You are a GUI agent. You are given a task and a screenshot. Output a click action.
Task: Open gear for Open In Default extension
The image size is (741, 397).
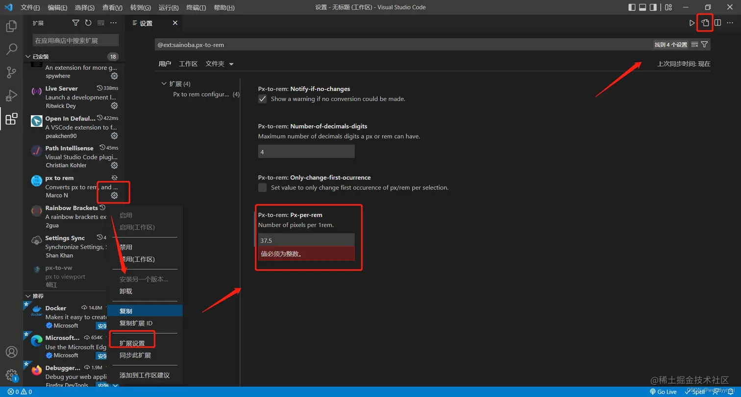point(114,136)
